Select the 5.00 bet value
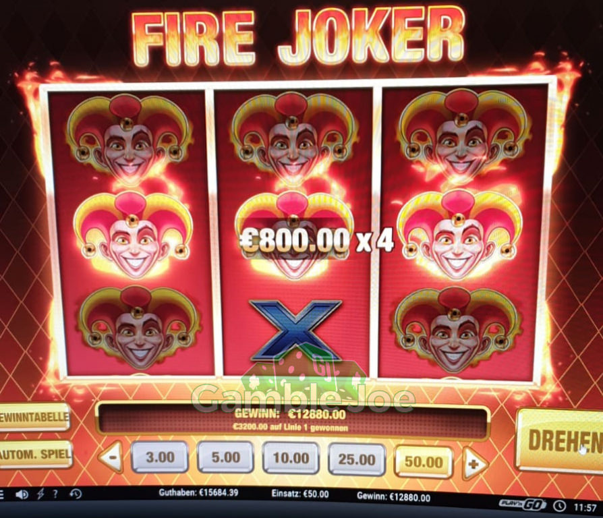Image resolution: width=603 pixels, height=518 pixels. pyautogui.click(x=225, y=457)
